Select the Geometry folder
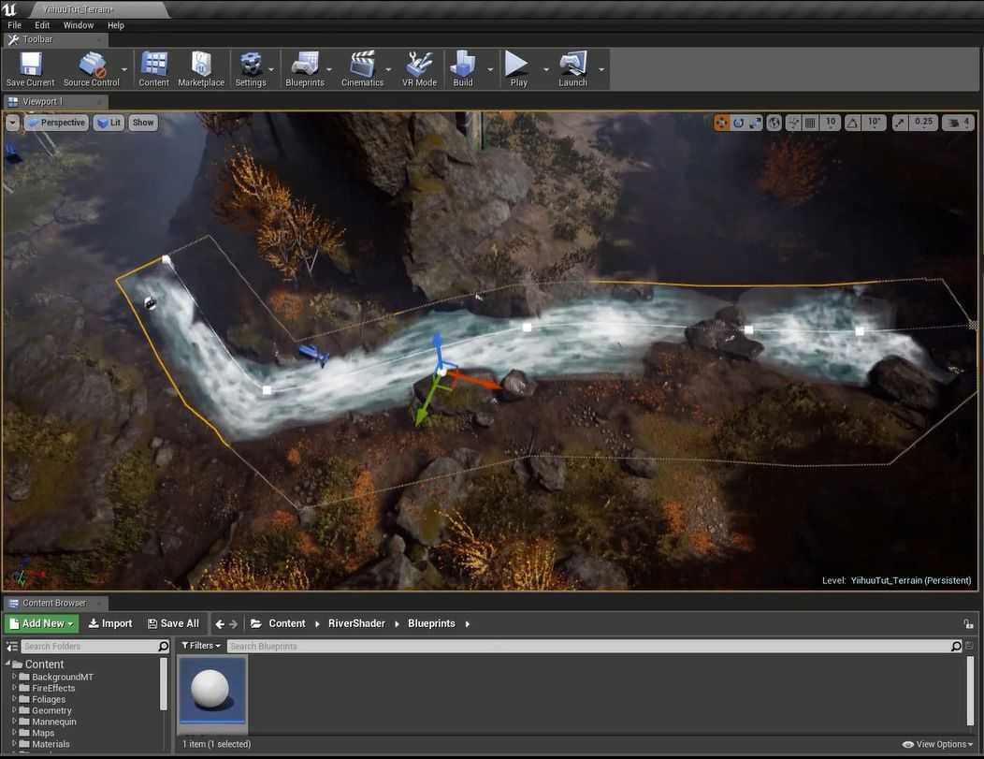 (51, 710)
